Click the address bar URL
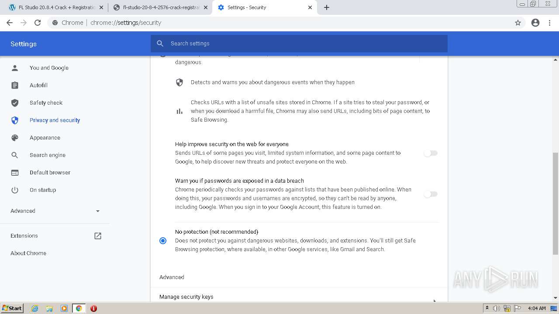 coord(126,23)
